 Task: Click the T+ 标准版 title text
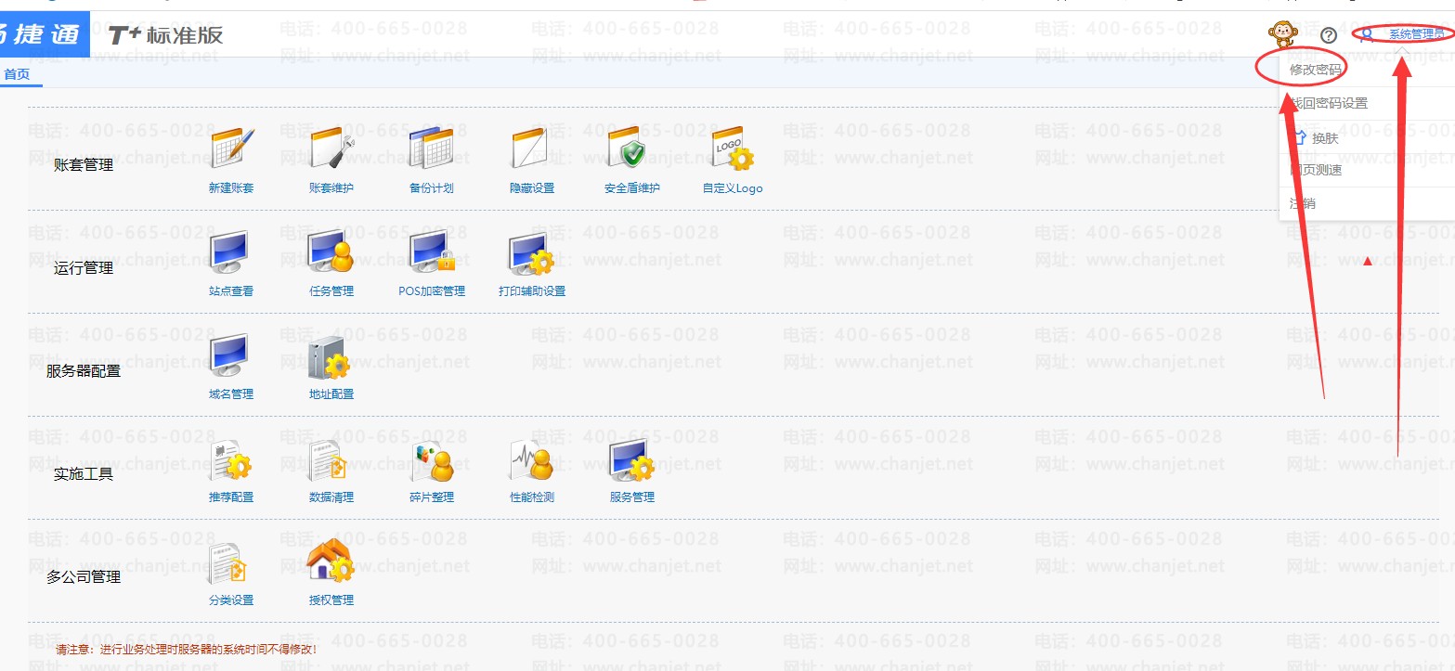166,35
